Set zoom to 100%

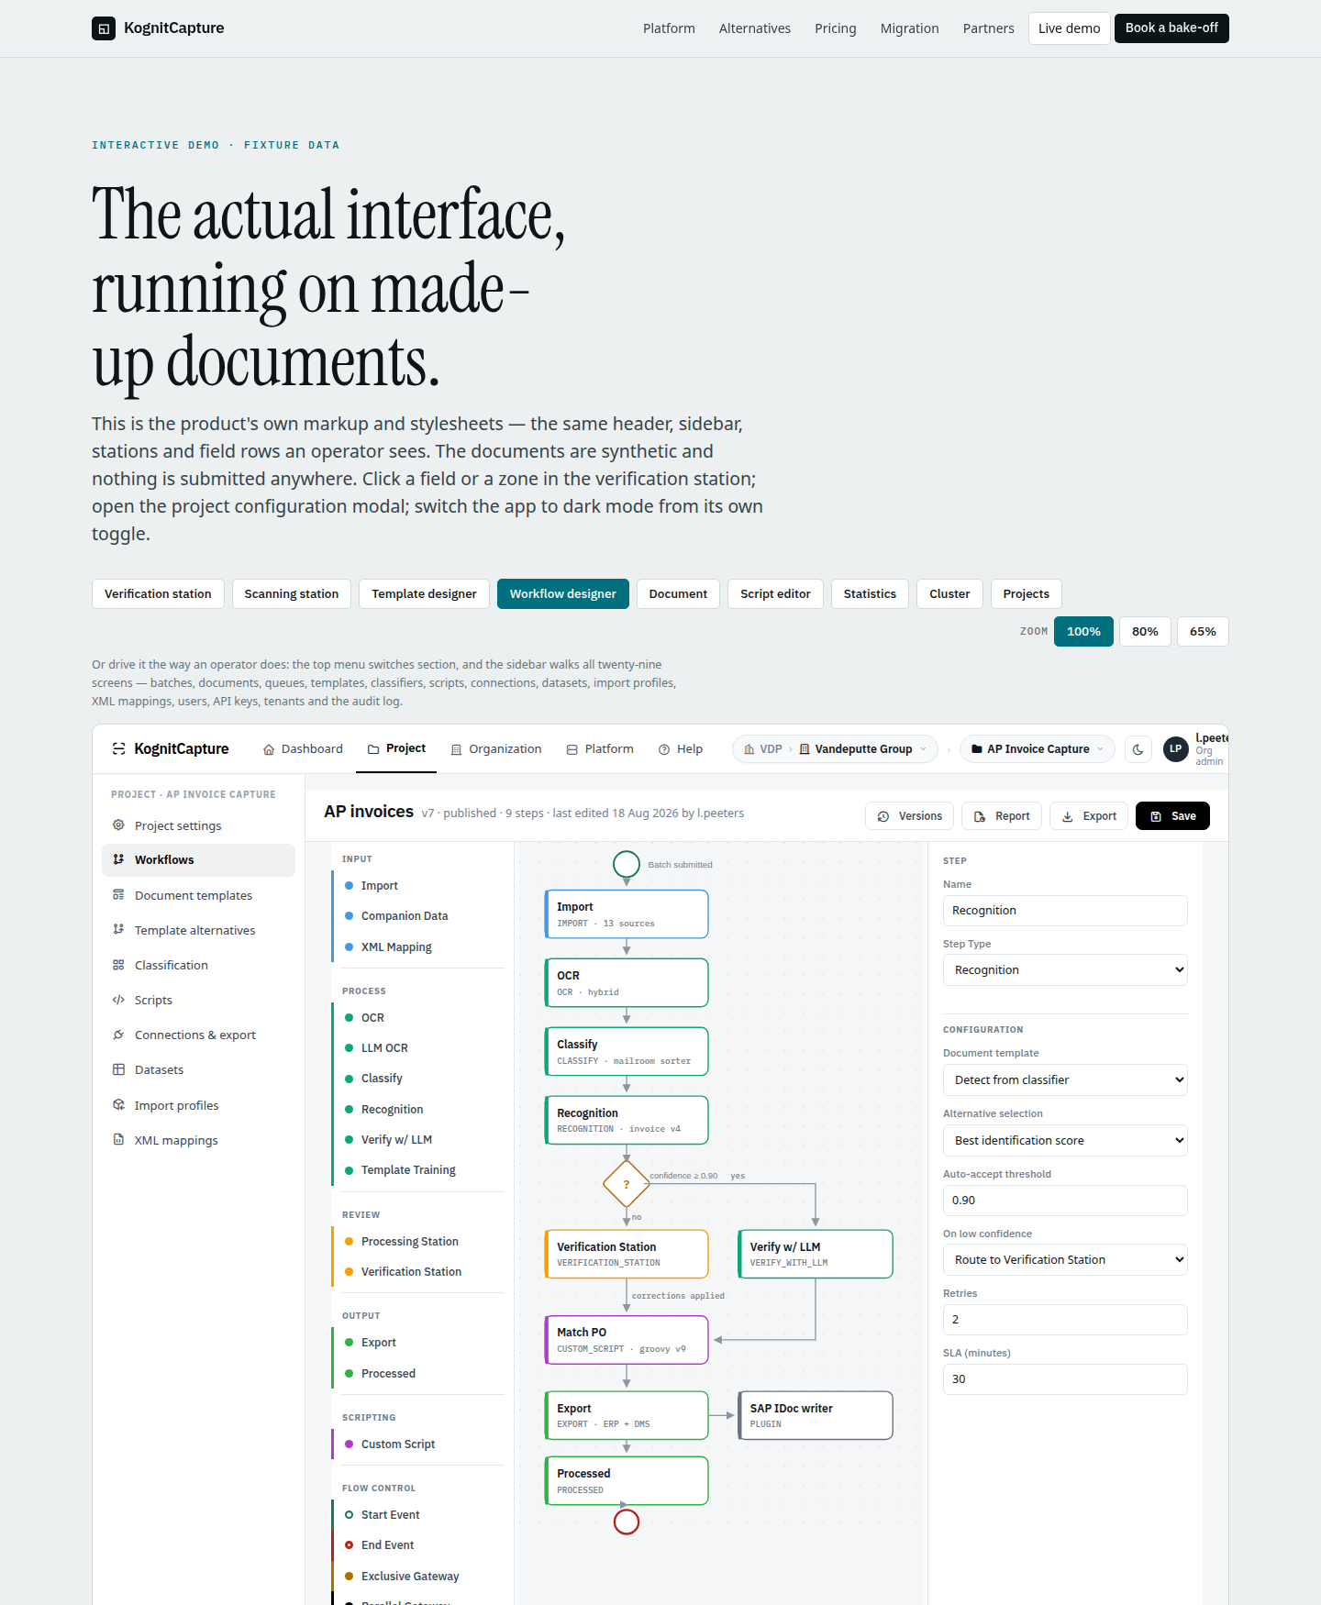[1083, 632]
